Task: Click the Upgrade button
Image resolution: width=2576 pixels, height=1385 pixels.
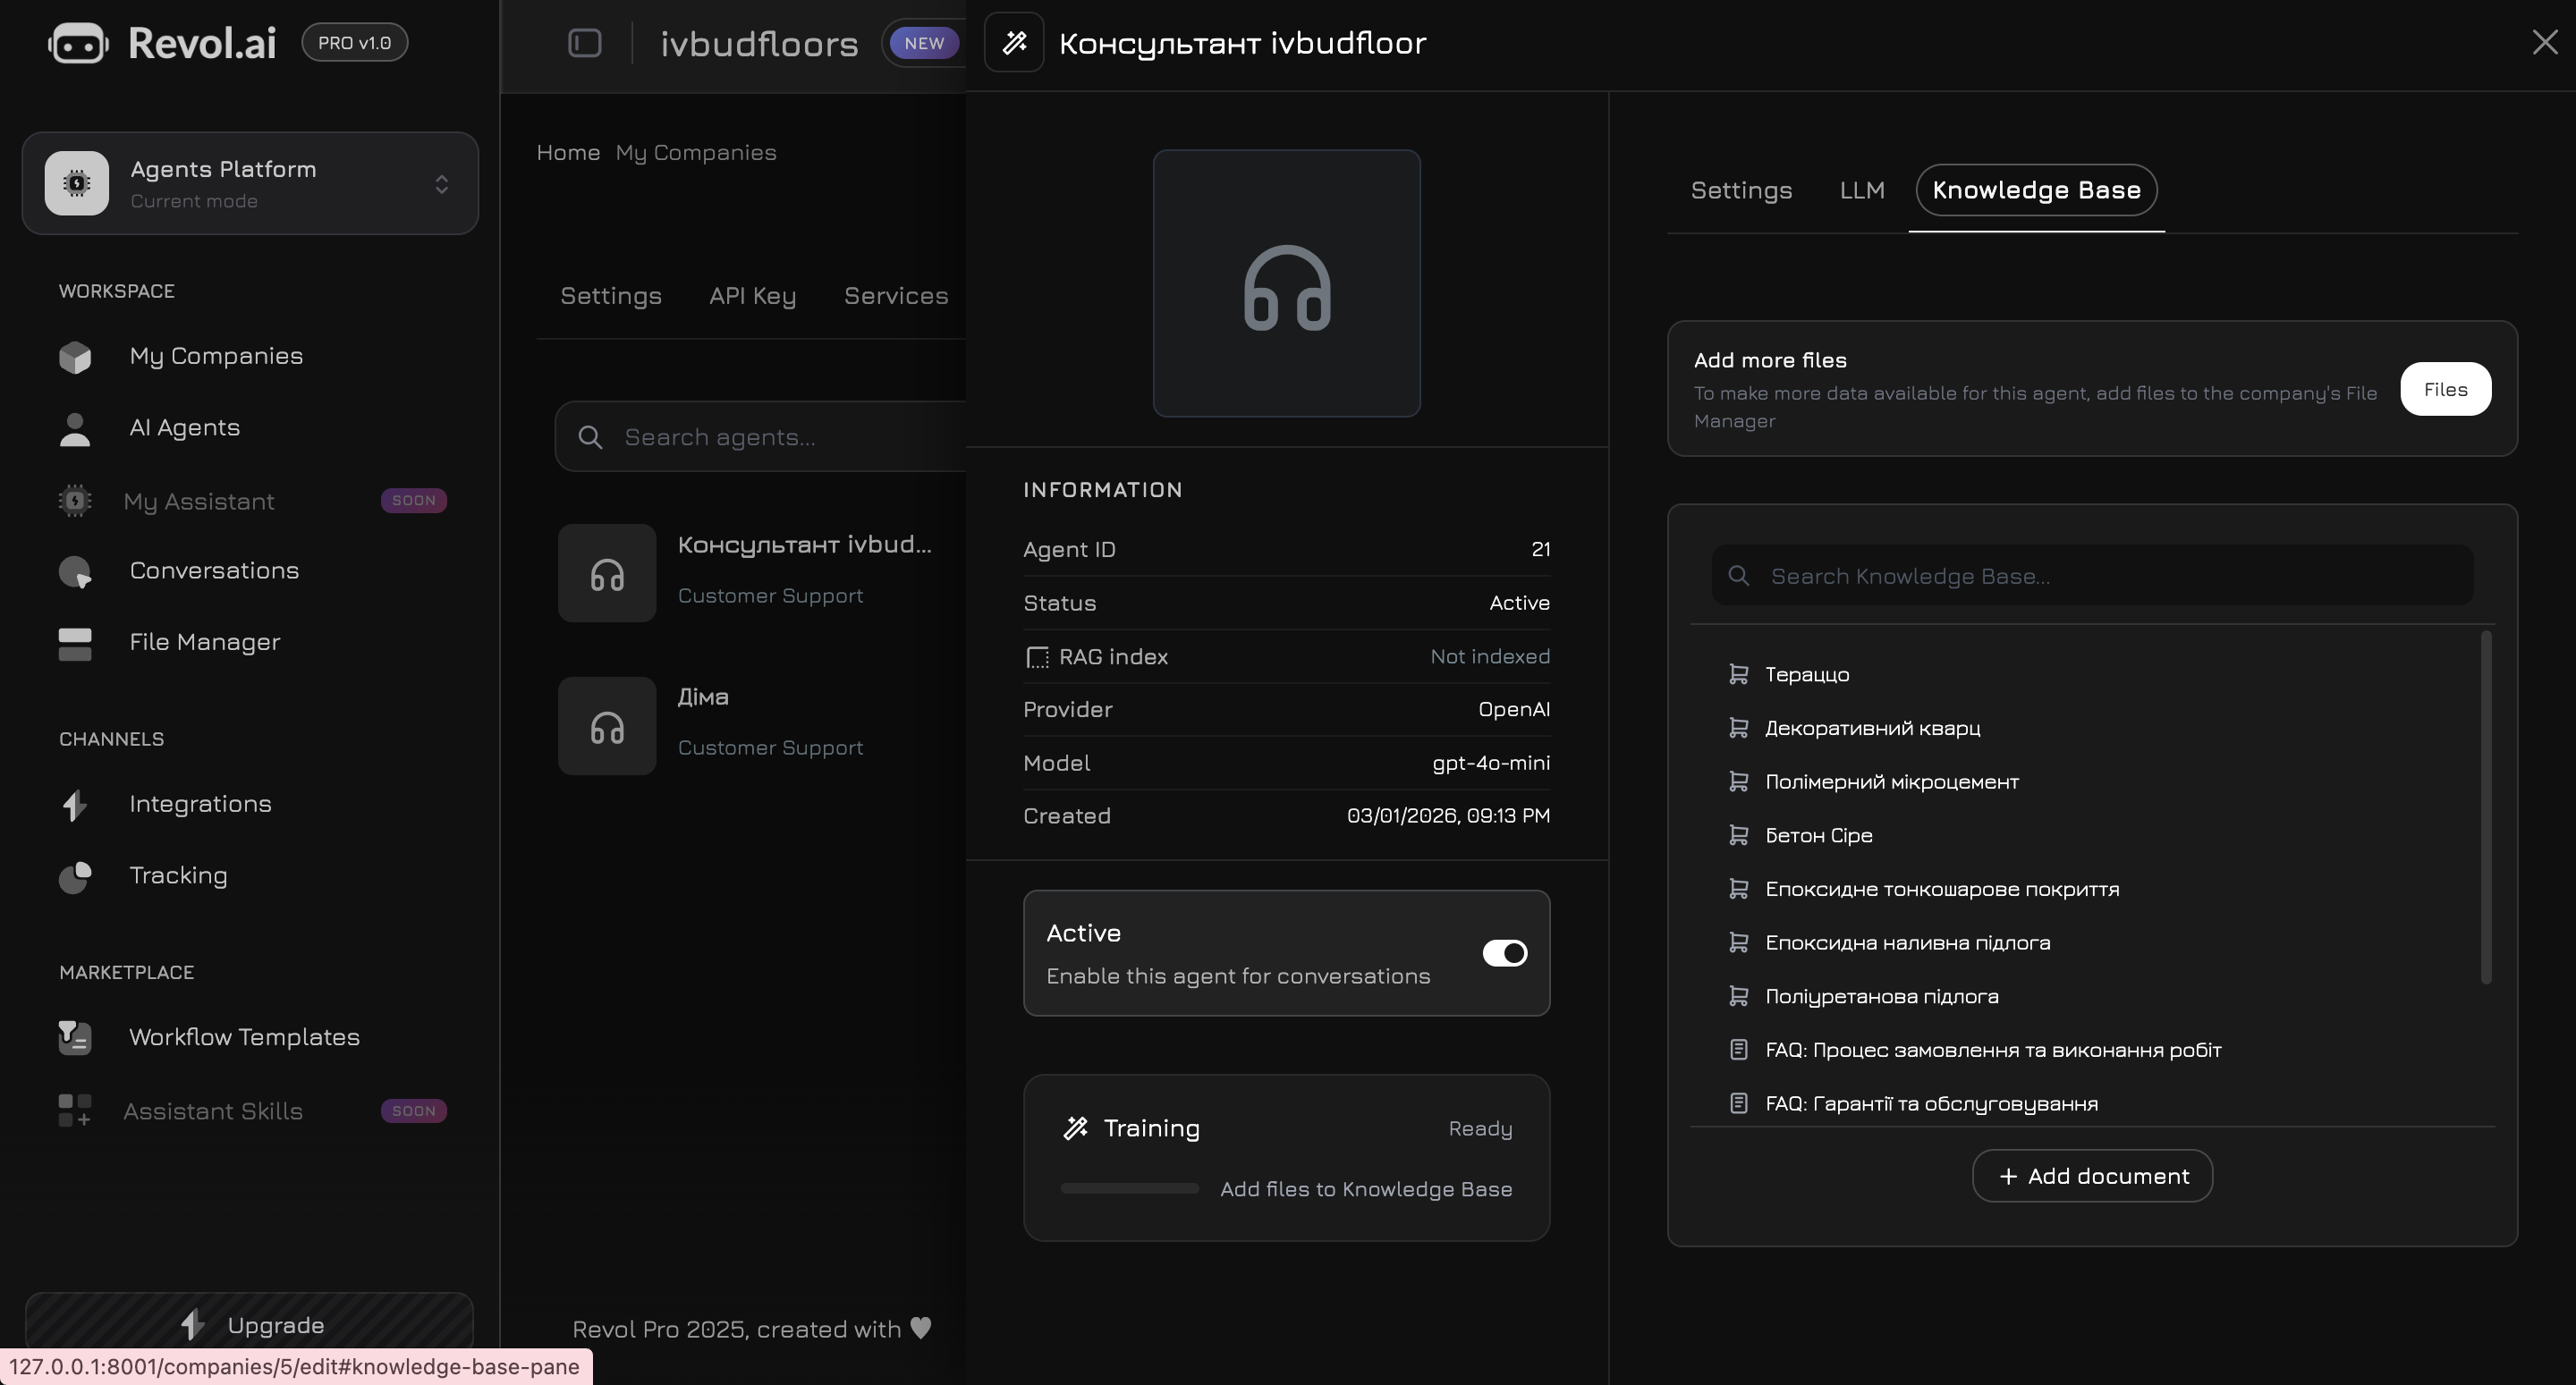Action: (250, 1325)
